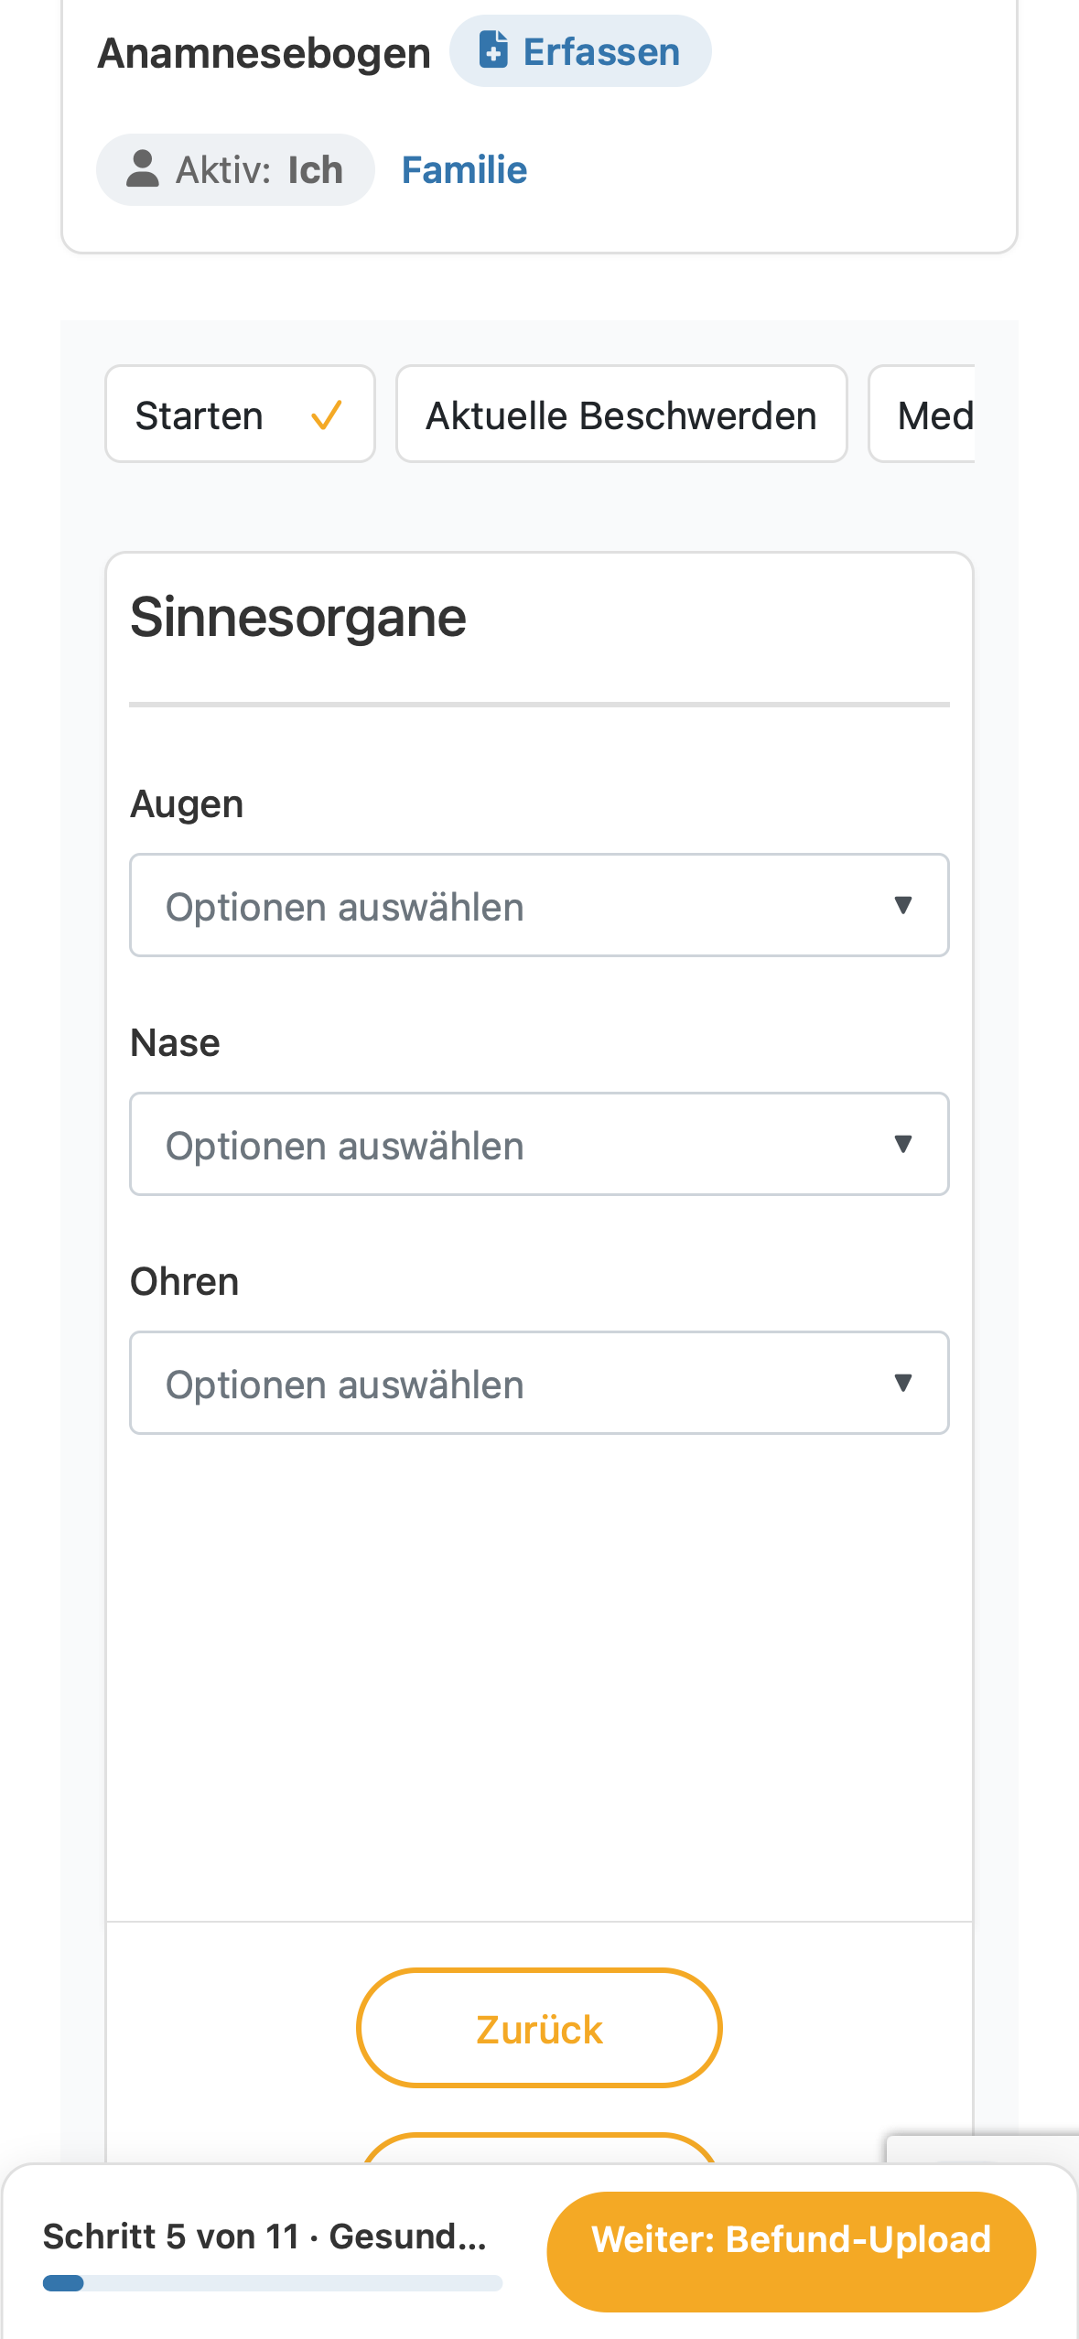Open the Familie link

[464, 170]
